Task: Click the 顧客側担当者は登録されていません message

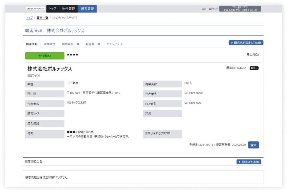Action: click(x=47, y=177)
